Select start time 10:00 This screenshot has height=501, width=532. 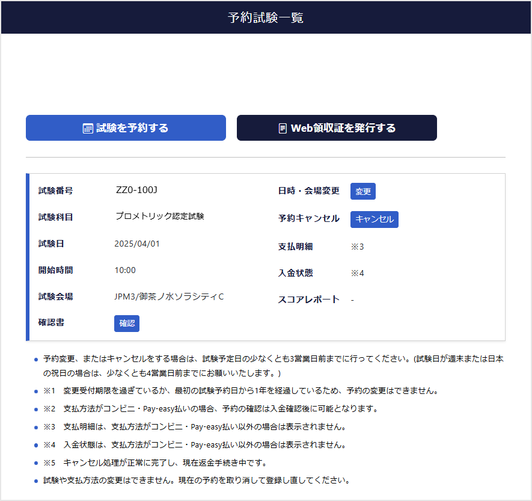point(125,270)
